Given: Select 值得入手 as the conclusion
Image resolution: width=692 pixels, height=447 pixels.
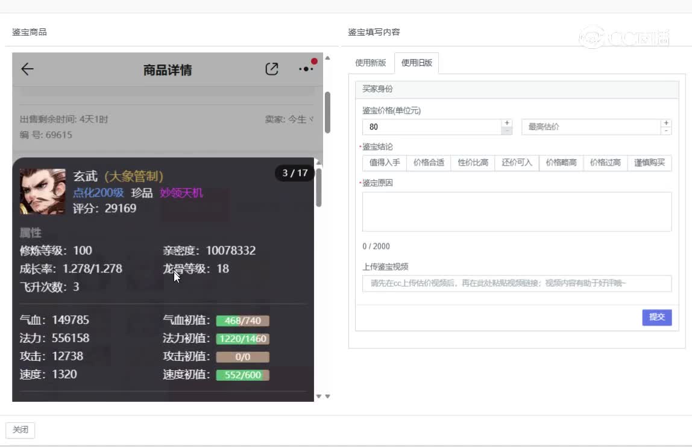Looking at the screenshot, I should [x=385, y=163].
